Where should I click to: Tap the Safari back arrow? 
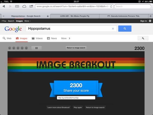[x=4, y=6]
